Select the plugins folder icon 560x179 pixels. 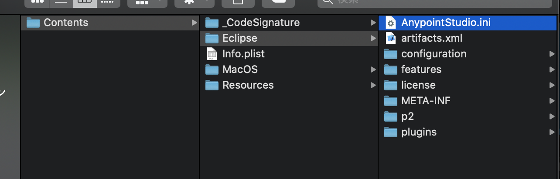(391, 132)
